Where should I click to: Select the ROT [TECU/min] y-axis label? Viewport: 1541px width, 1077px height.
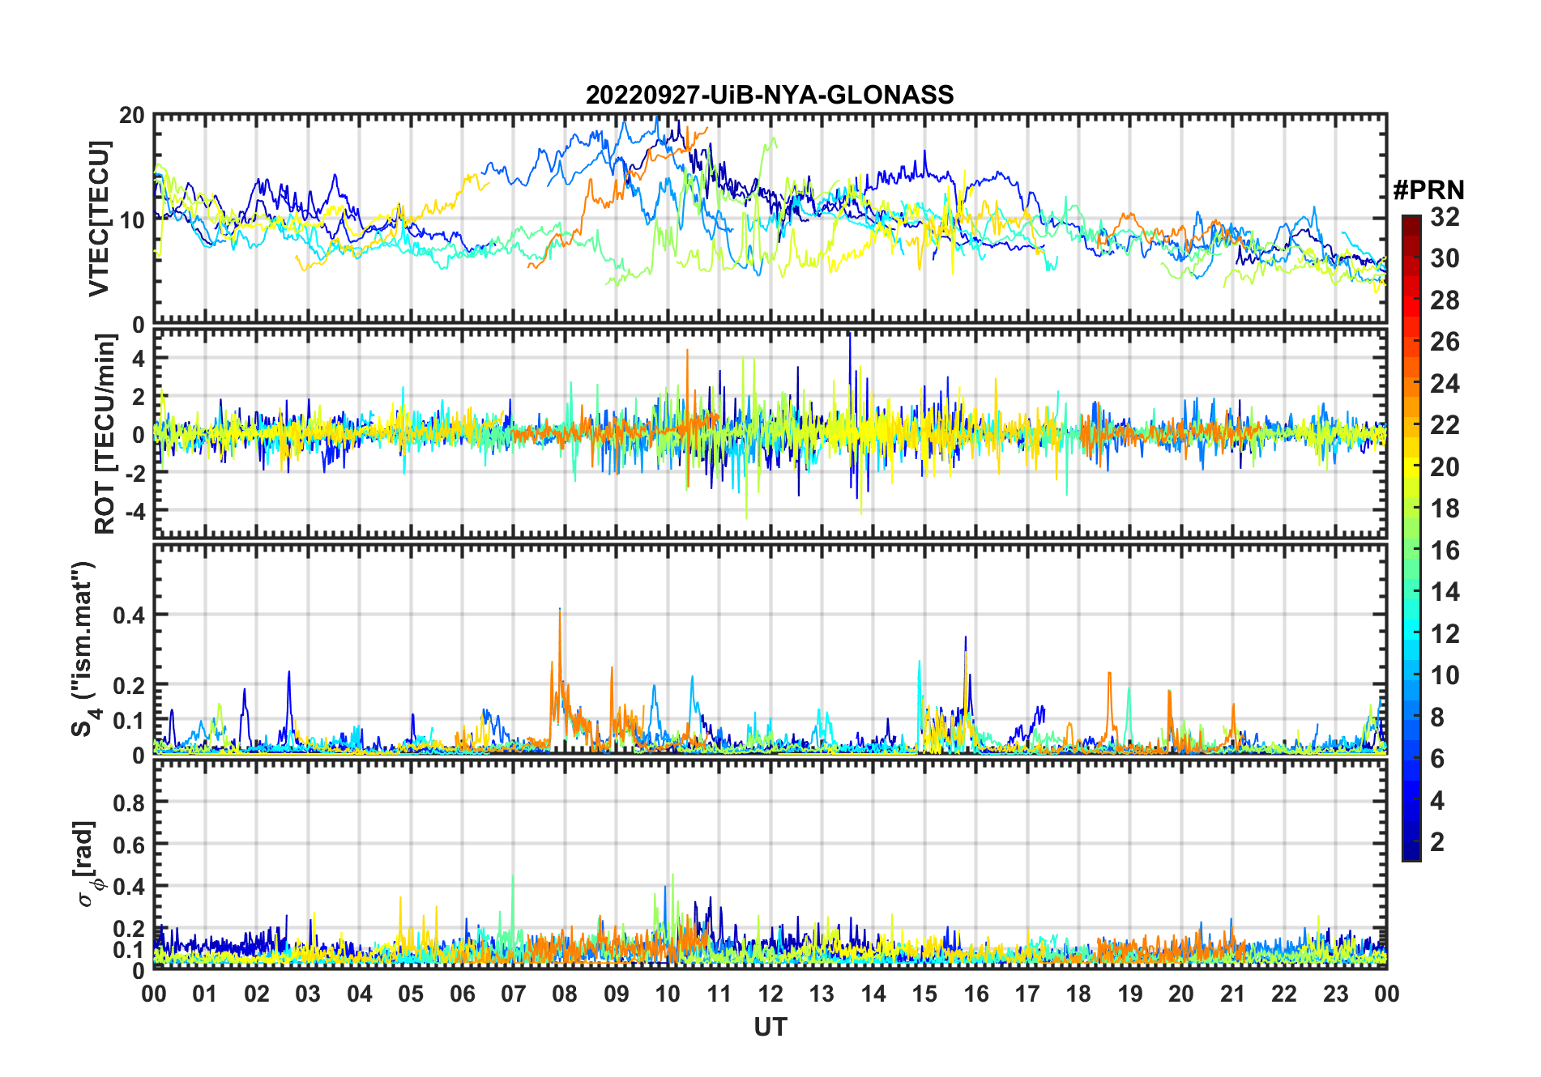pyautogui.click(x=105, y=434)
